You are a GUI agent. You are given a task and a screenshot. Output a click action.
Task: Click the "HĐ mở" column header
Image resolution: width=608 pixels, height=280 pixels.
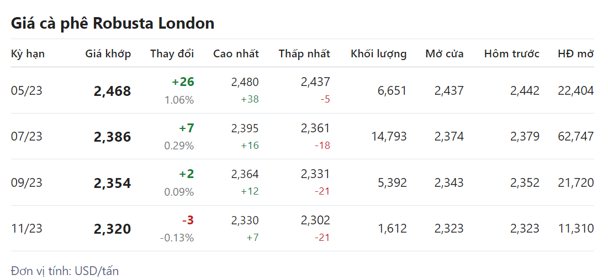(x=575, y=53)
